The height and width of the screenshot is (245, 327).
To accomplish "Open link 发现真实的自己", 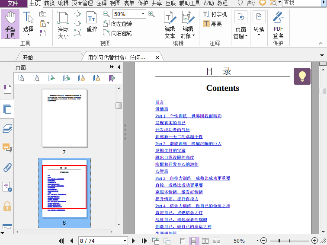I will point(170,123).
